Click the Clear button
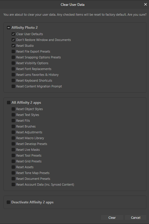The height and width of the screenshot is (224, 149). point(112,218)
